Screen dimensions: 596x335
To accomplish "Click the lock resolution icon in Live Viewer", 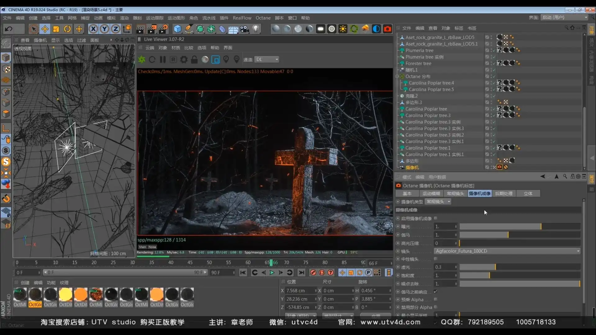I will [x=194, y=60].
